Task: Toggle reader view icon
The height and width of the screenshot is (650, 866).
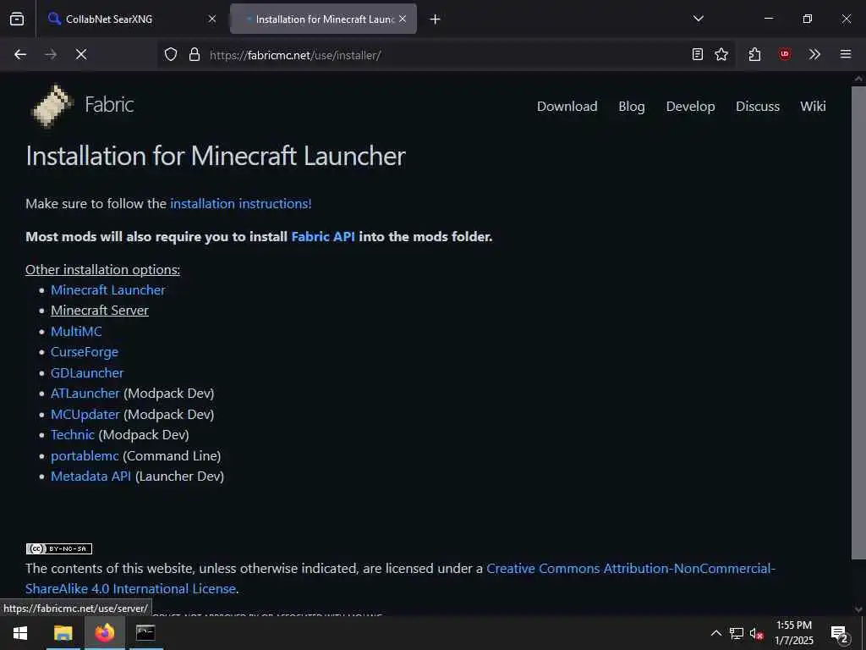Action: tap(698, 54)
